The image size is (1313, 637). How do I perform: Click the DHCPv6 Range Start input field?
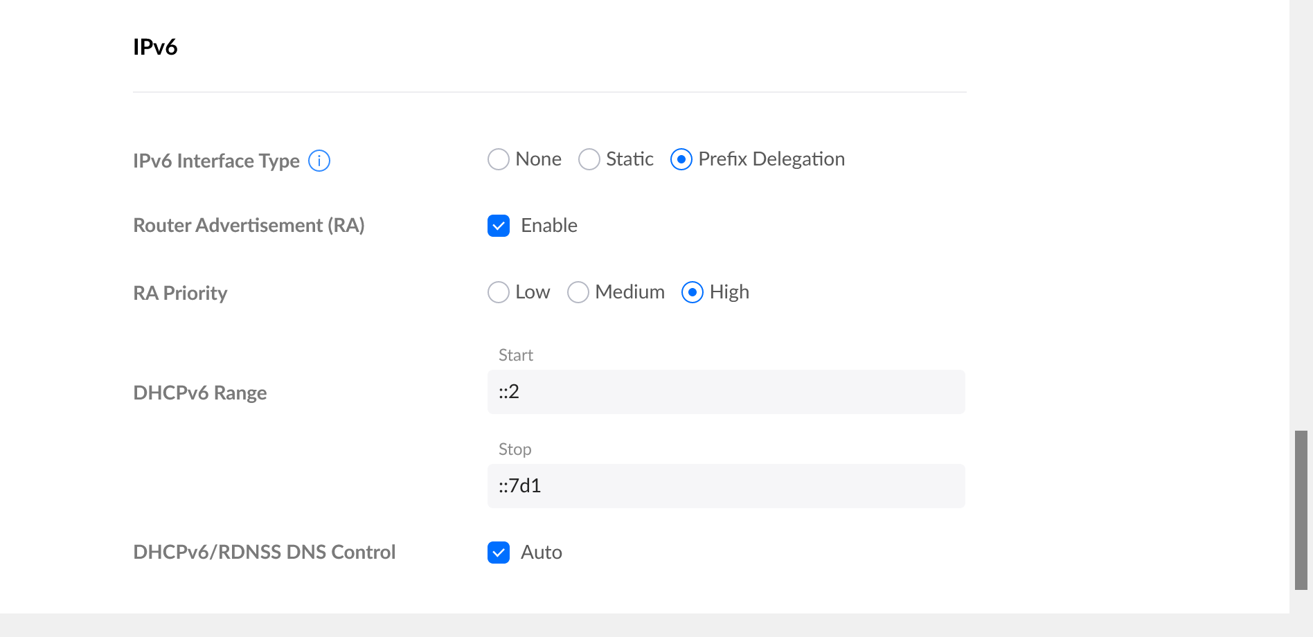tap(726, 392)
